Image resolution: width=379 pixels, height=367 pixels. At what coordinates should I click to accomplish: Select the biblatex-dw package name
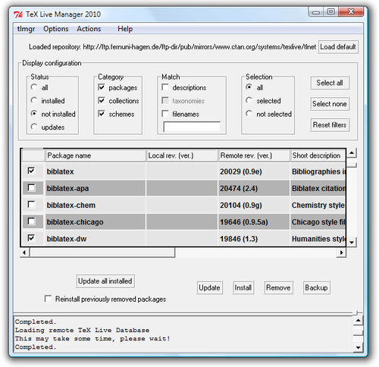pyautogui.click(x=67, y=239)
